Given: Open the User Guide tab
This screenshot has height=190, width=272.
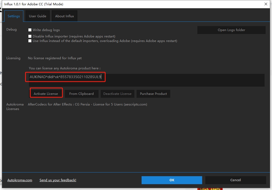Looking at the screenshot, I should [37, 16].
